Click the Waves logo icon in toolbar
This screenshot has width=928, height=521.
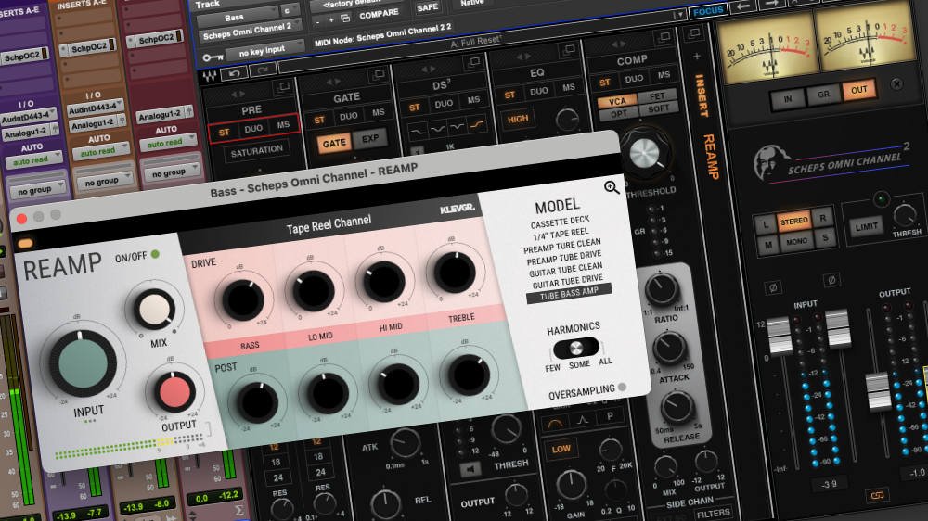(x=210, y=76)
